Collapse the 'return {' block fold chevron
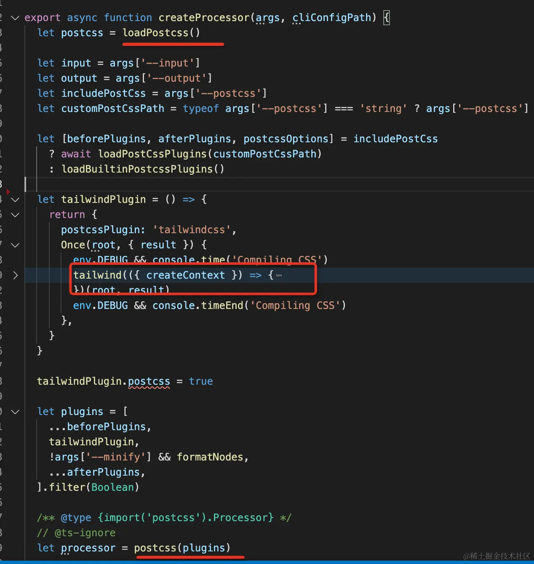This screenshot has width=534, height=564. (x=15, y=215)
